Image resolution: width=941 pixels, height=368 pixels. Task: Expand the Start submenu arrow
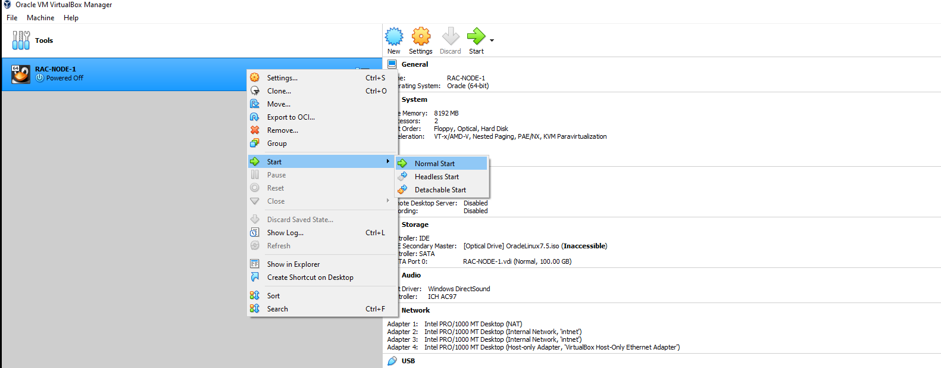388,161
